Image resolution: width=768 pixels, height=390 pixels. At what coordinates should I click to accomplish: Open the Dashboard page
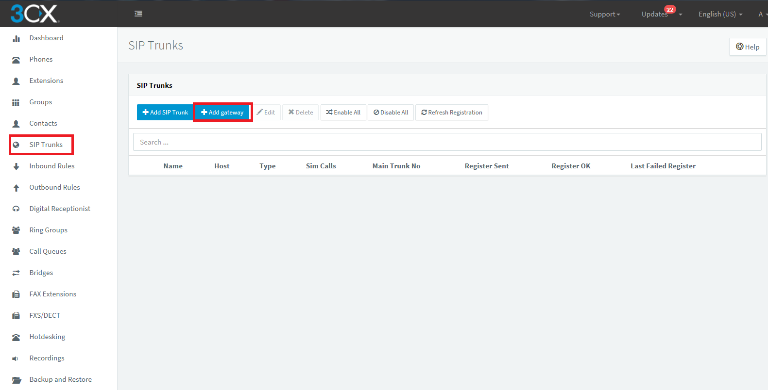[46, 38]
